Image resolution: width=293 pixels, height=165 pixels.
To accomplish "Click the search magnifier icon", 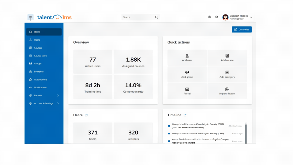I will (156, 17).
